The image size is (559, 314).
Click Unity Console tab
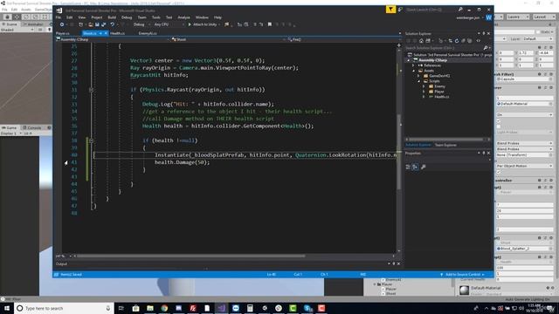pos(32,127)
